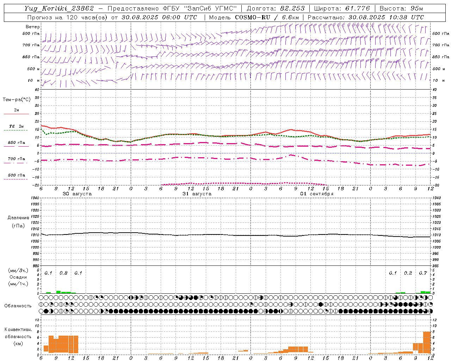Screen dimensions: 451x361
Task: Click the 0.2 precipitation value
Action: click(x=408, y=273)
